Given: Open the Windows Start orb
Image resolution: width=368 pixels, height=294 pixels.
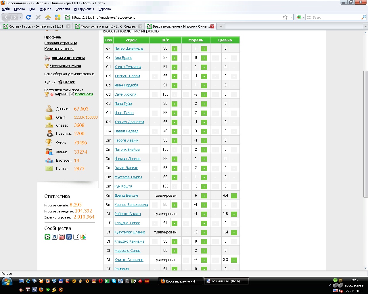Looking at the screenshot, I should (7, 281).
